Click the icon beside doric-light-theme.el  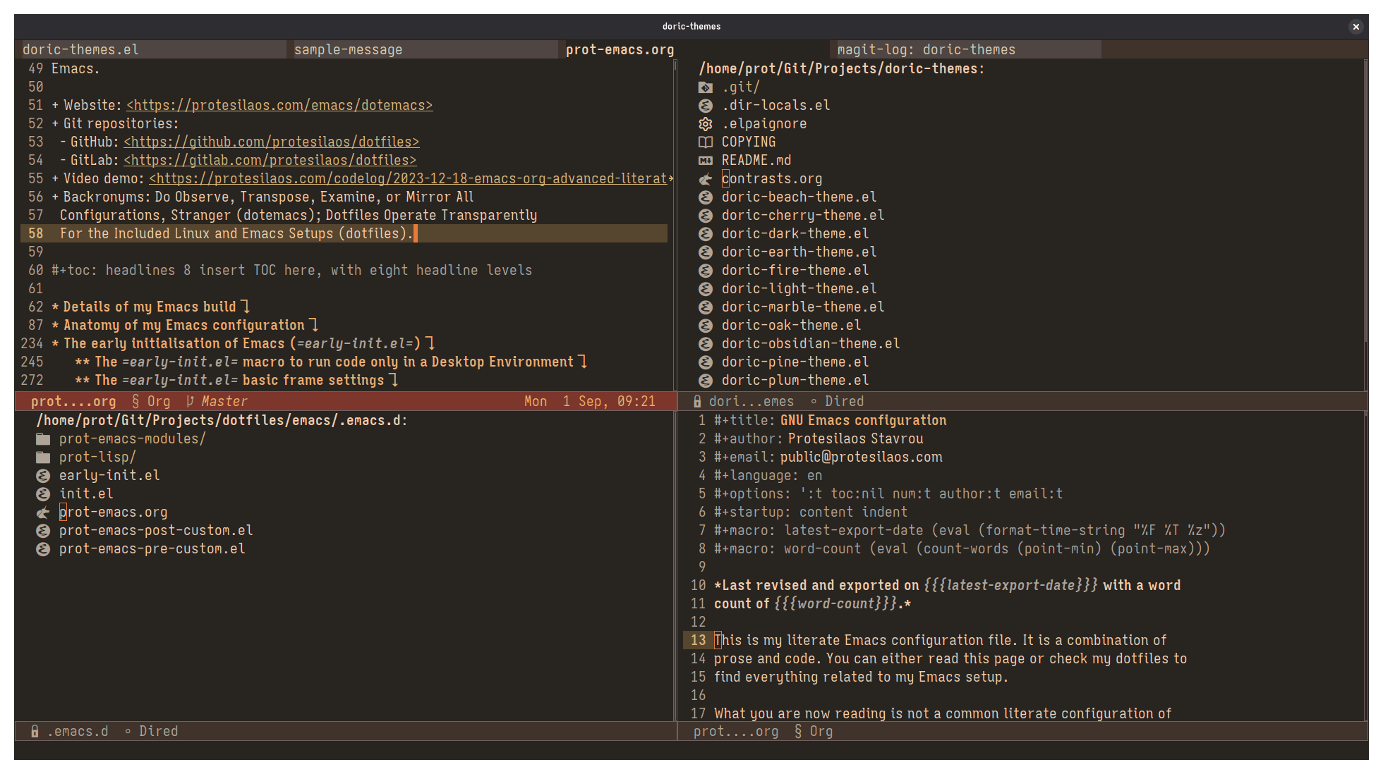click(x=705, y=289)
